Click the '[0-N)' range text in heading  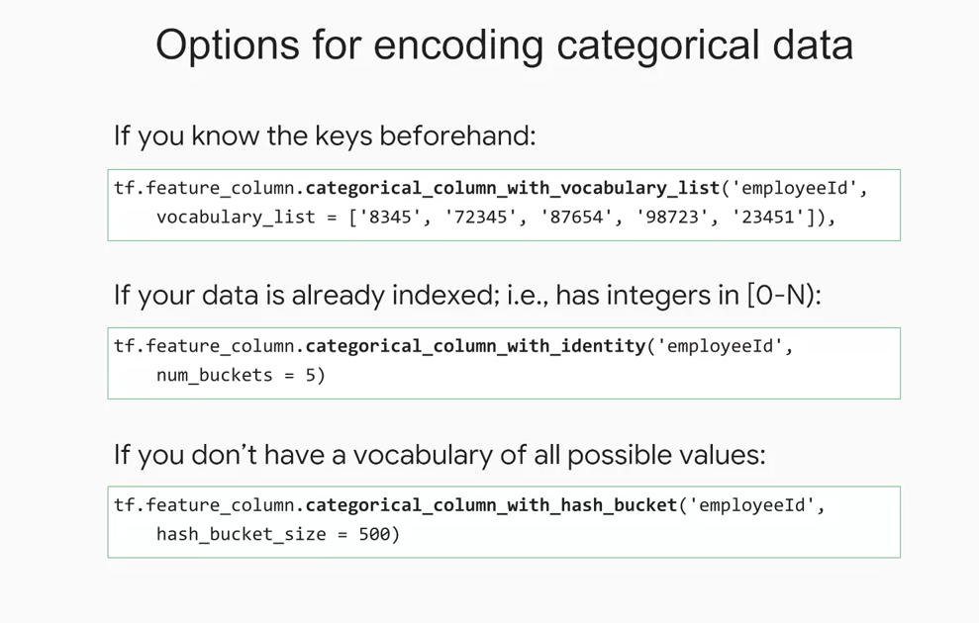click(783, 295)
